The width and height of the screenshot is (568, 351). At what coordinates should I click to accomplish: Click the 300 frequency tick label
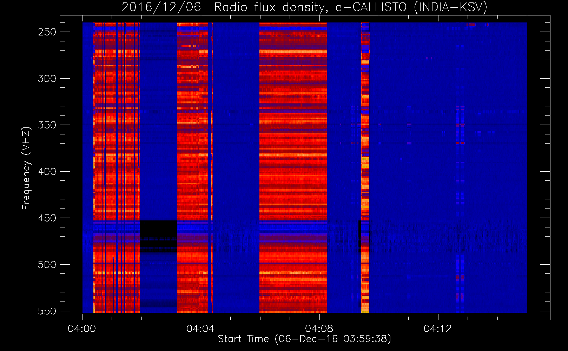(x=47, y=79)
